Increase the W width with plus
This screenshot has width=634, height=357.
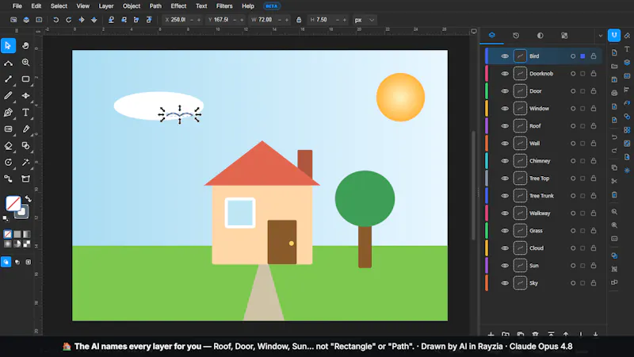tap(287, 20)
